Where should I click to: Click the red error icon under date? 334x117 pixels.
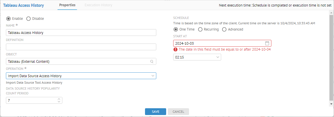[x=175, y=49]
